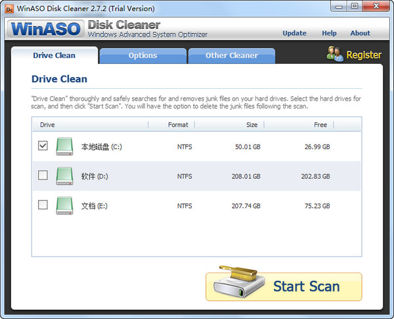The height and width of the screenshot is (319, 394).
Task: Open the About link
Action: tap(361, 34)
